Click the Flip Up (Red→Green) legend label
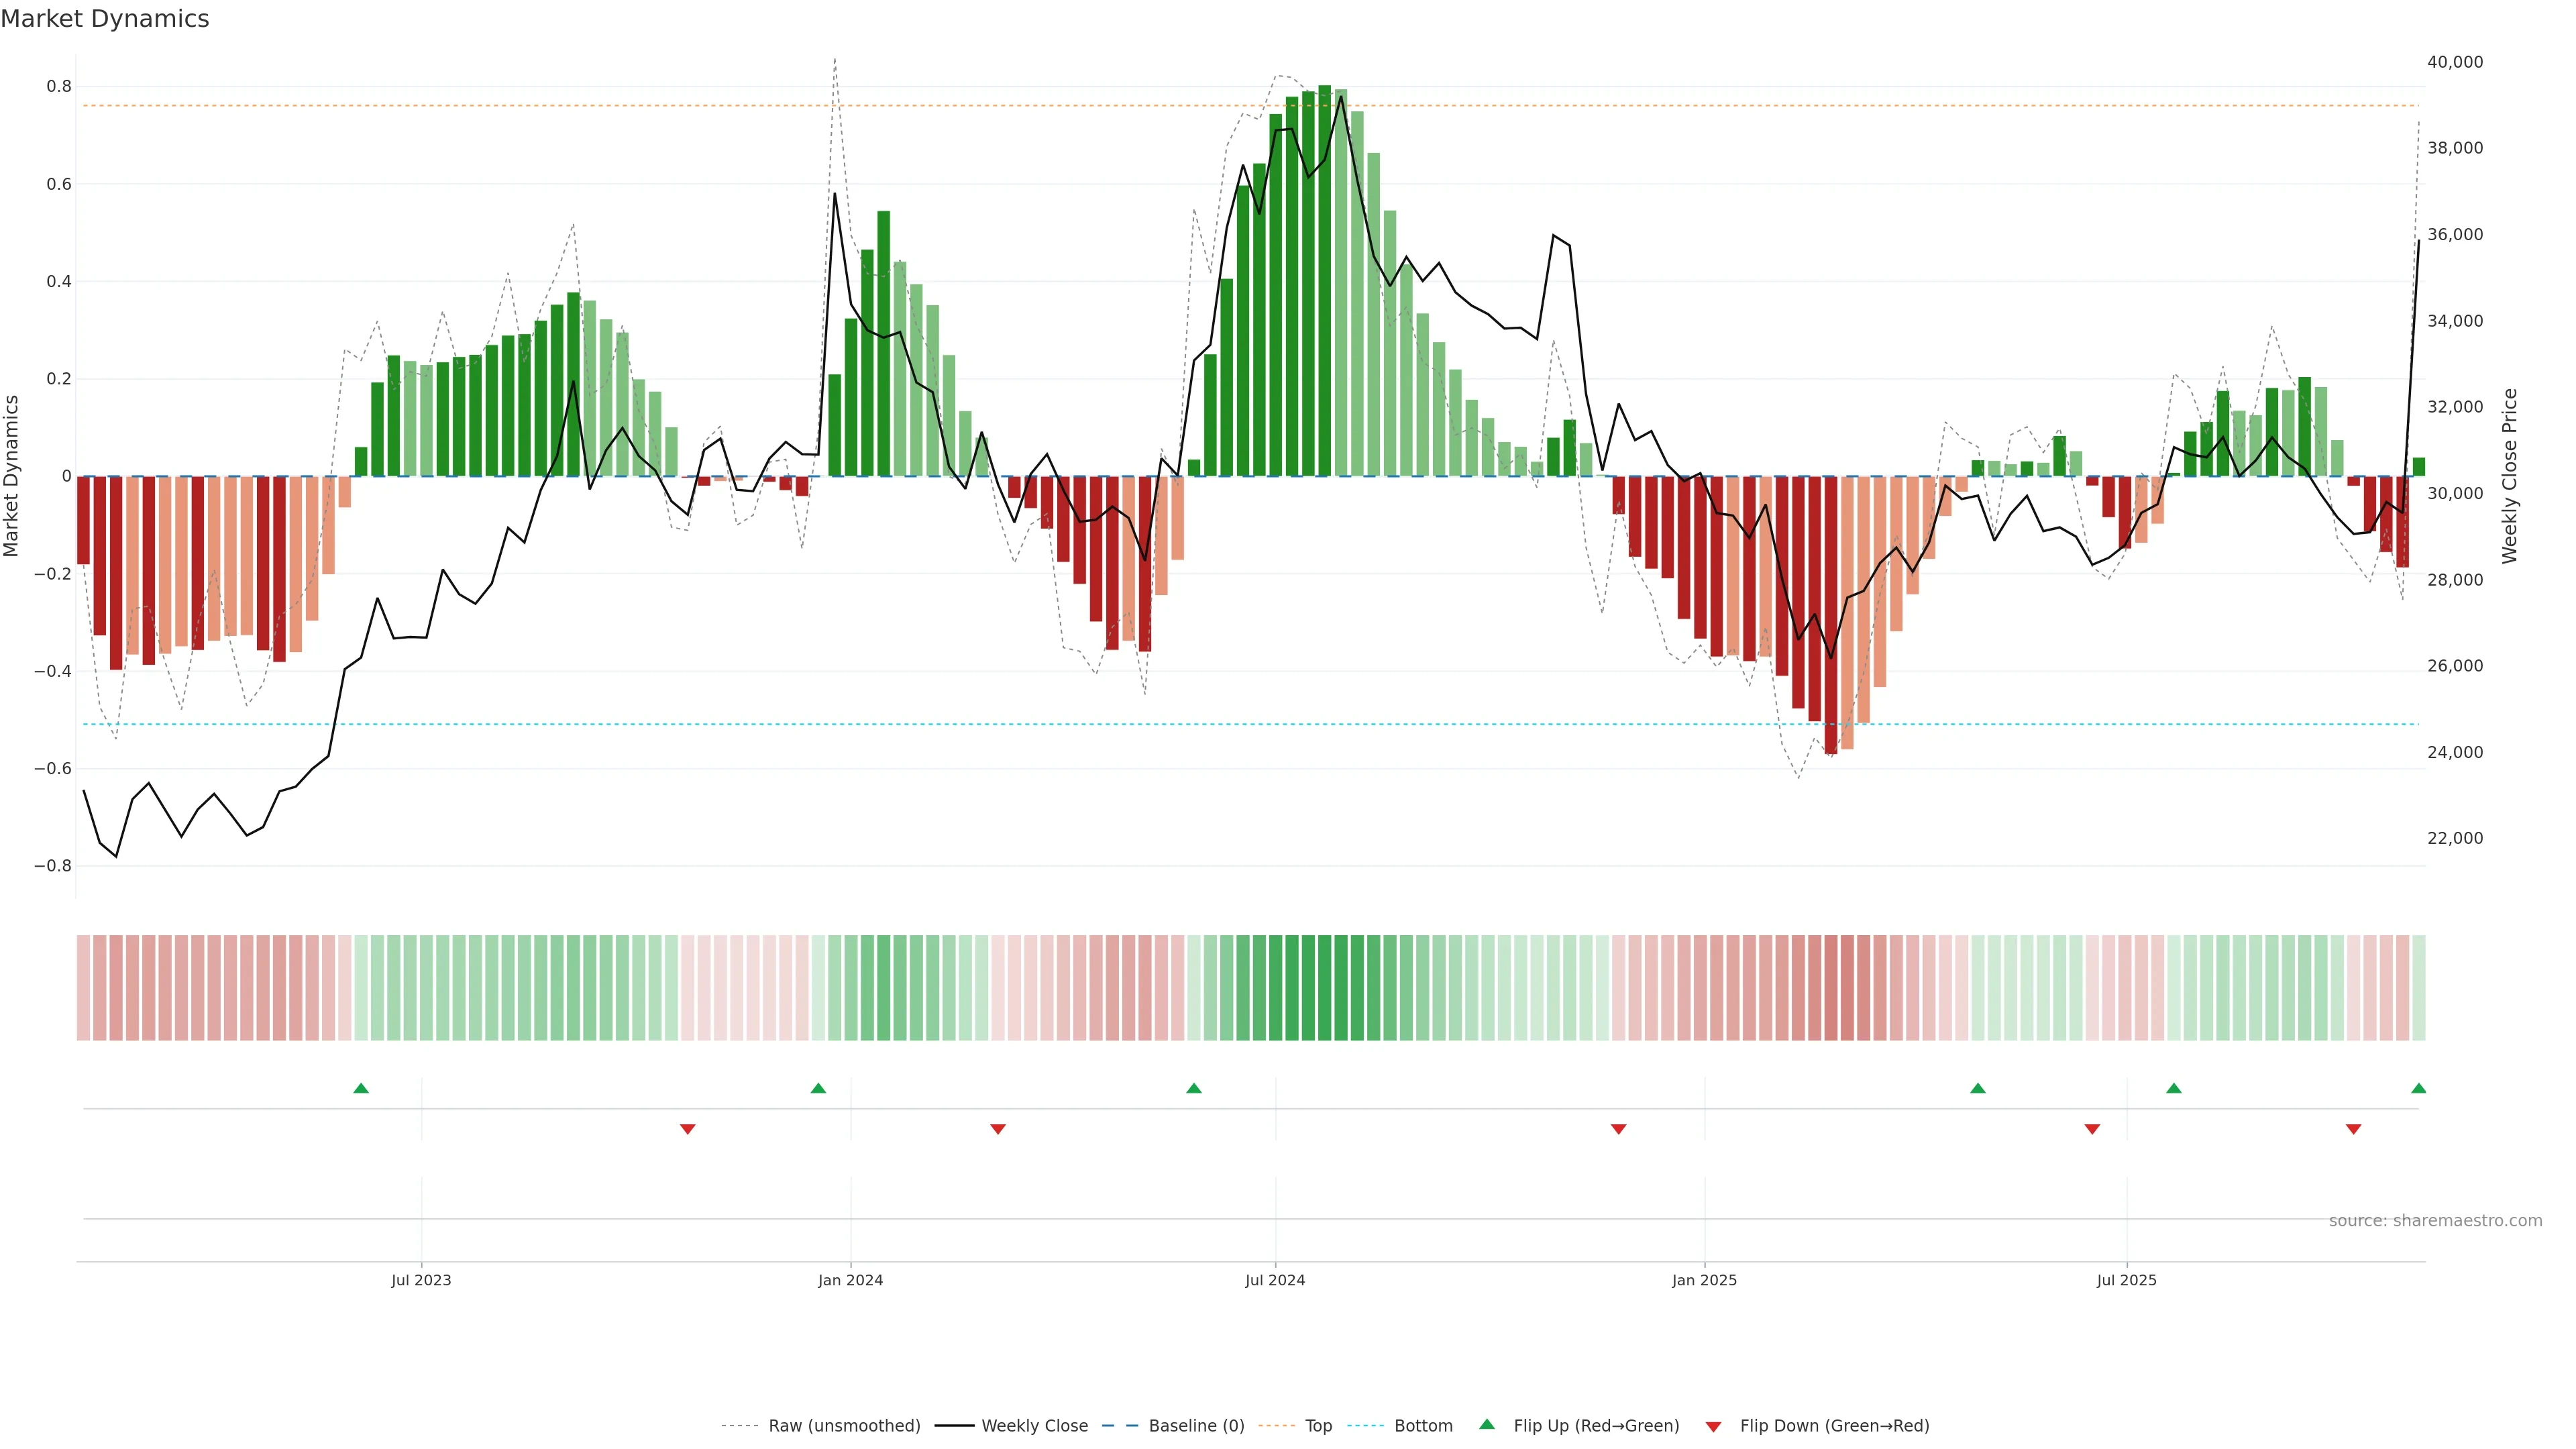Screen dimensions: 2576x1449 (x=1596, y=1426)
